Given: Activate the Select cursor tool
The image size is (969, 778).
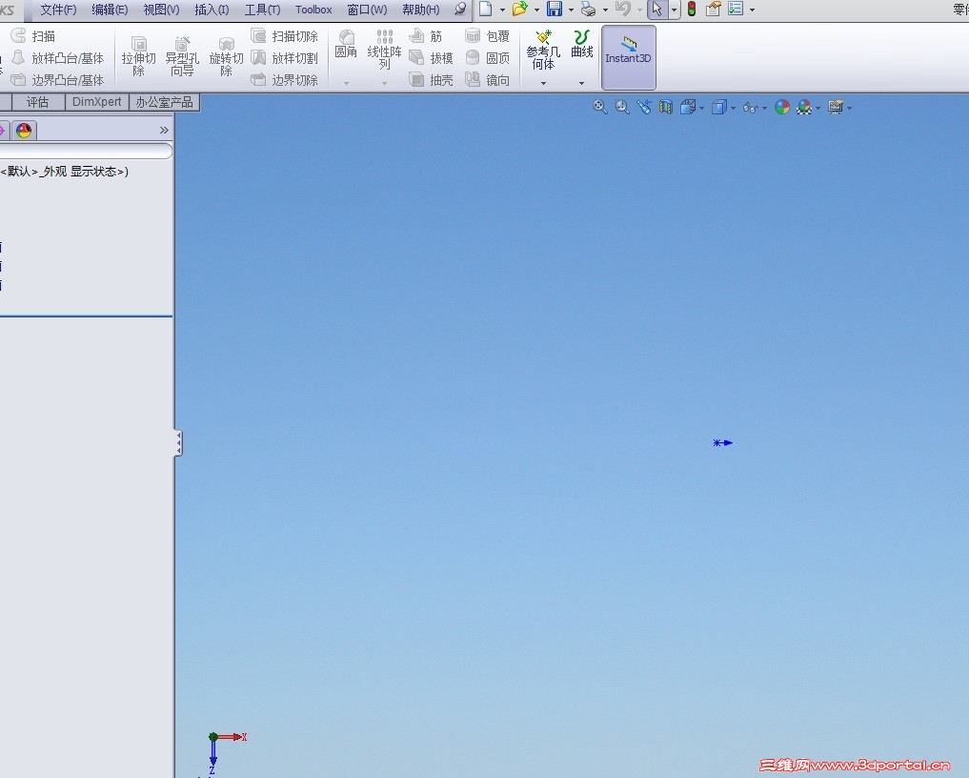Looking at the screenshot, I should [x=656, y=10].
